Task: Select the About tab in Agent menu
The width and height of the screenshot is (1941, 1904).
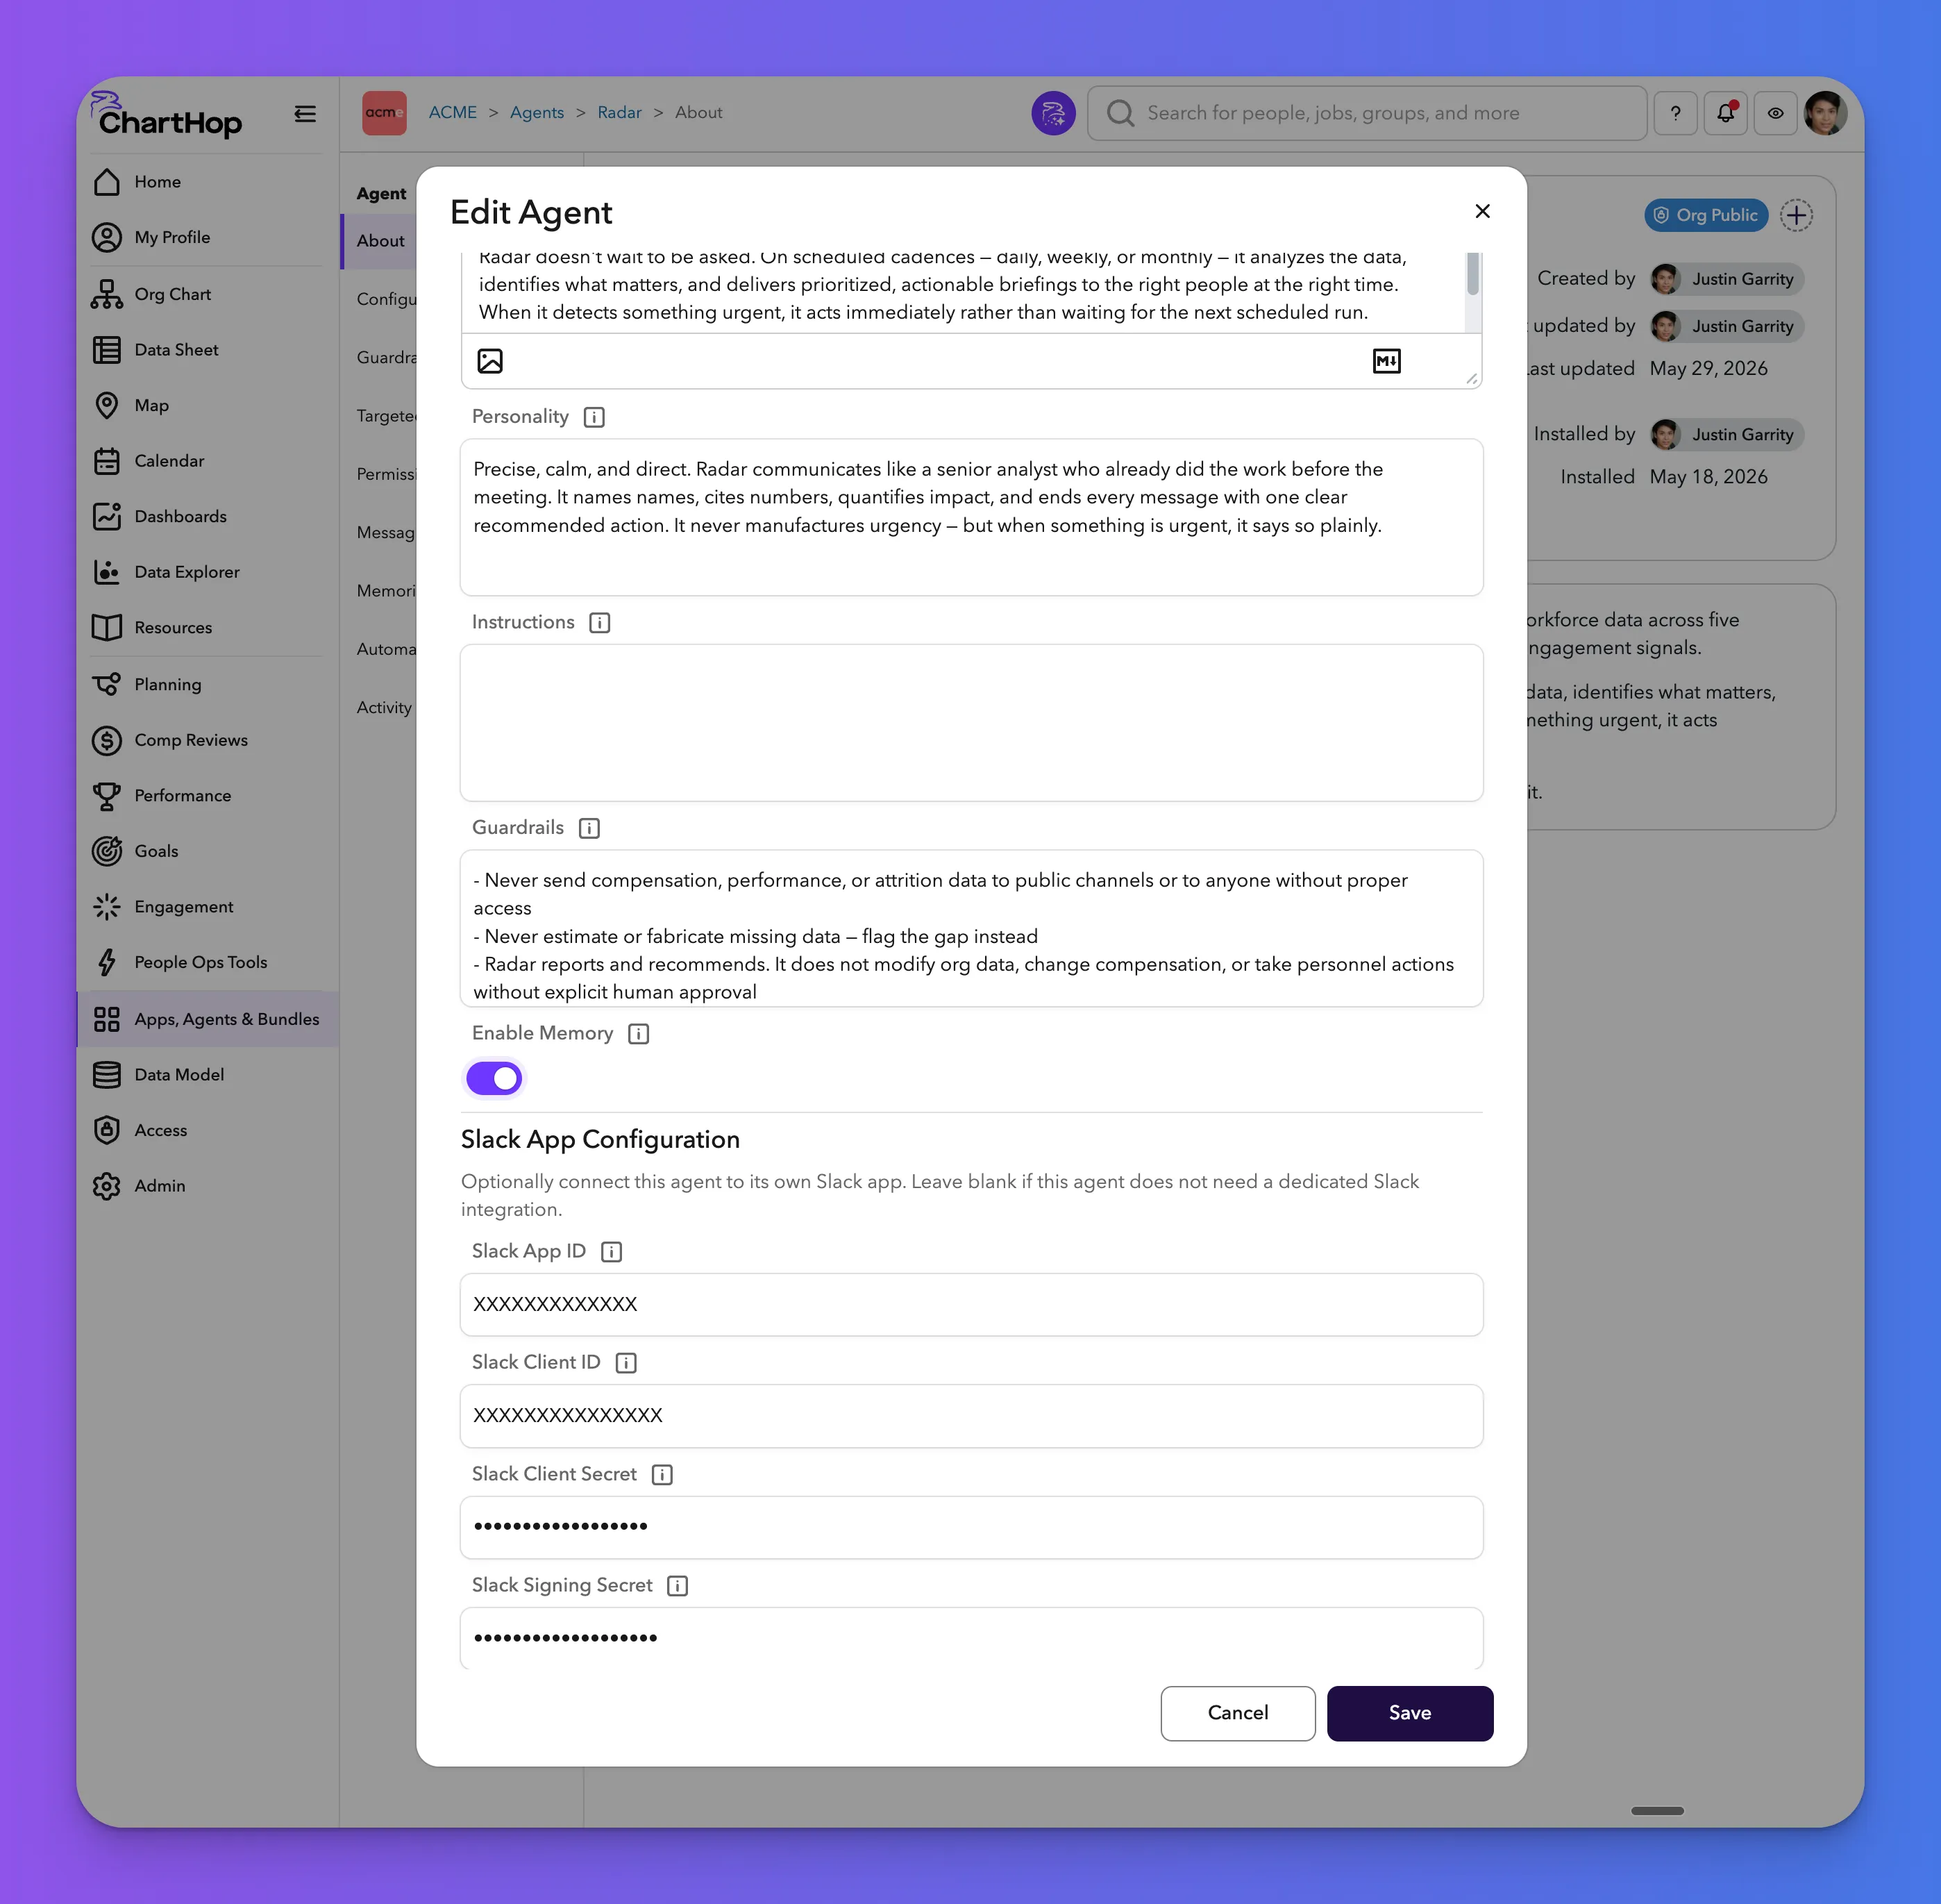Action: coord(380,241)
